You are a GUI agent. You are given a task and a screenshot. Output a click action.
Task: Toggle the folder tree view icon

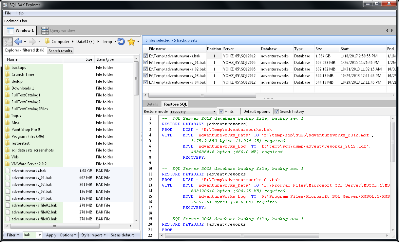pyautogui.click(x=8, y=42)
